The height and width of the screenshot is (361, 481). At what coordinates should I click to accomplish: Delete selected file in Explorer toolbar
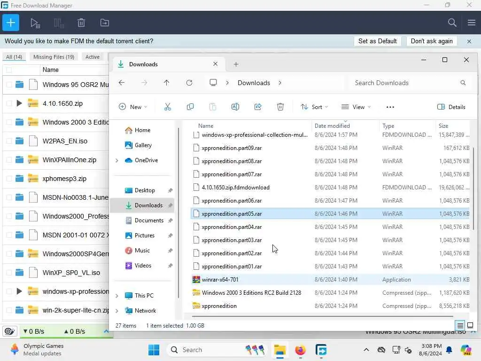click(x=280, y=107)
